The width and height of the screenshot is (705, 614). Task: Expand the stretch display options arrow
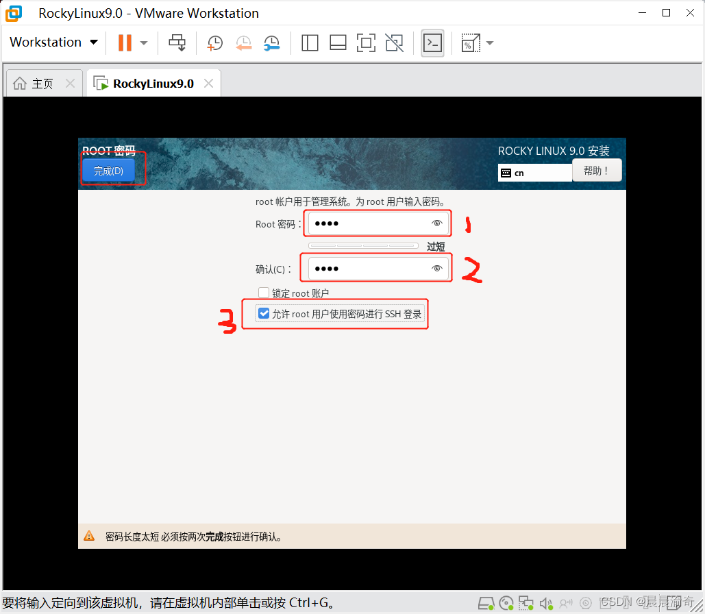click(x=490, y=43)
